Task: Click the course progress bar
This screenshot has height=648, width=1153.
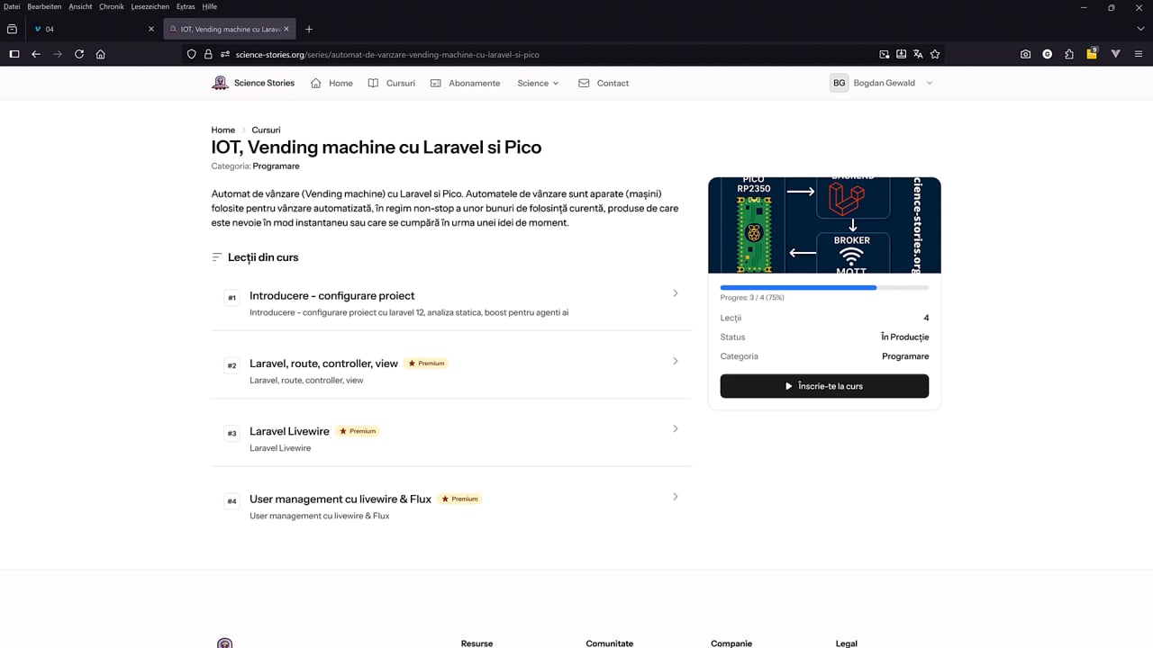Action: (x=824, y=287)
